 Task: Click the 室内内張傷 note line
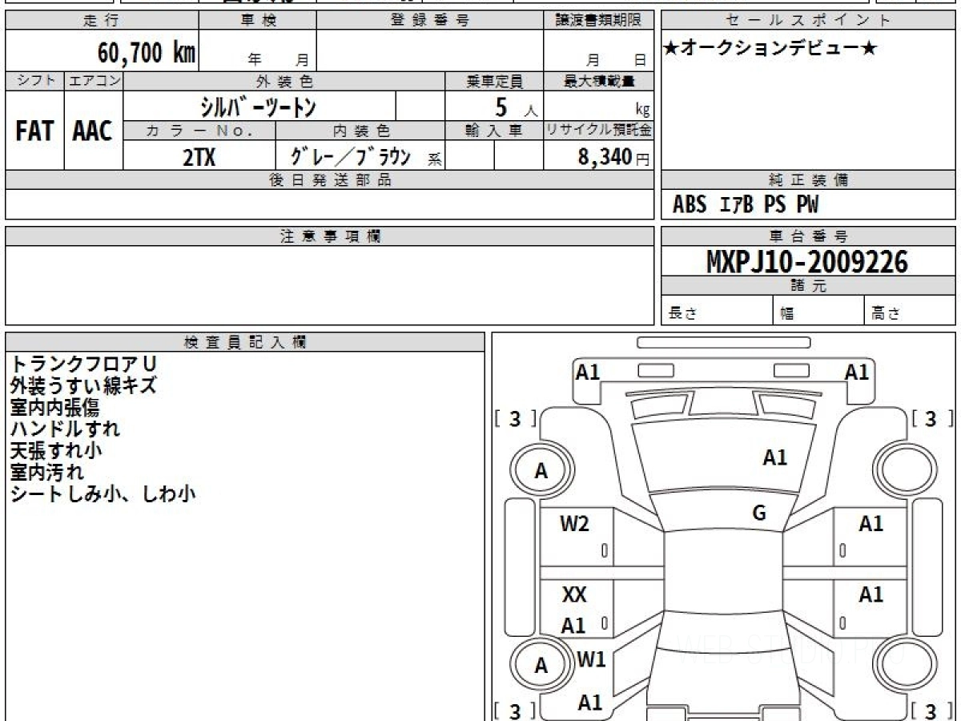click(x=54, y=407)
